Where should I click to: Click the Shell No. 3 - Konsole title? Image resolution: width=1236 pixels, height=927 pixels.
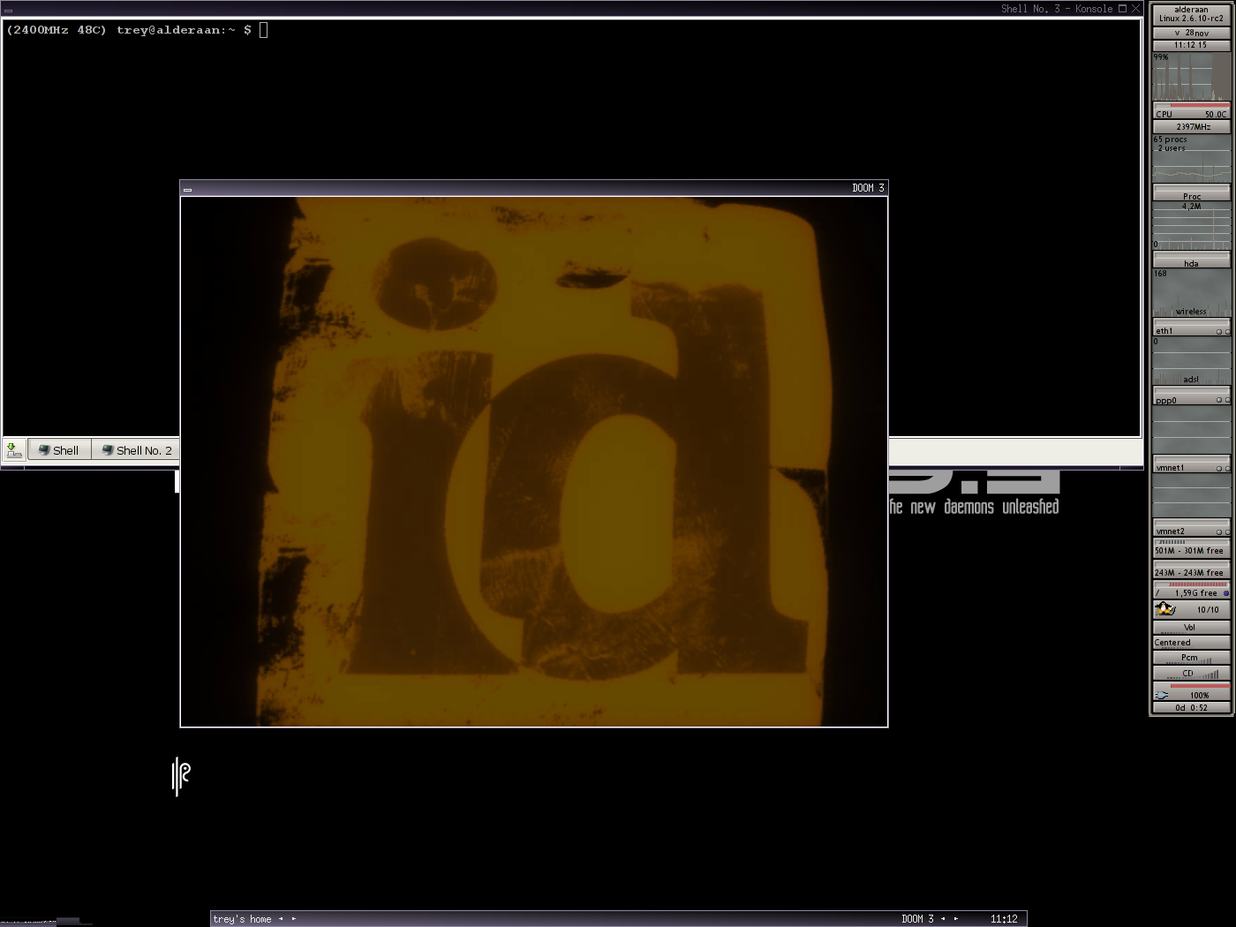point(1056,9)
